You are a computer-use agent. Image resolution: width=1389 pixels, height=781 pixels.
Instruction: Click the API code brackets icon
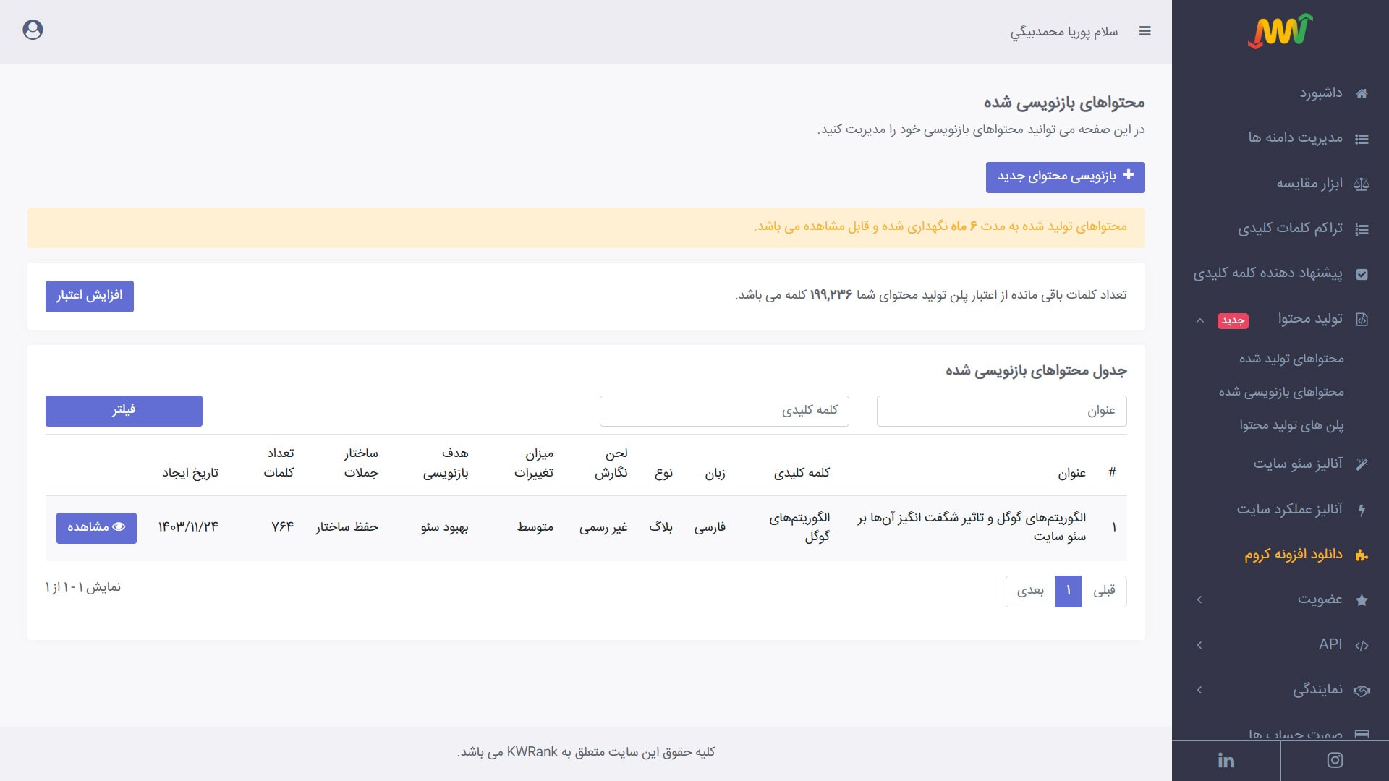click(x=1362, y=646)
